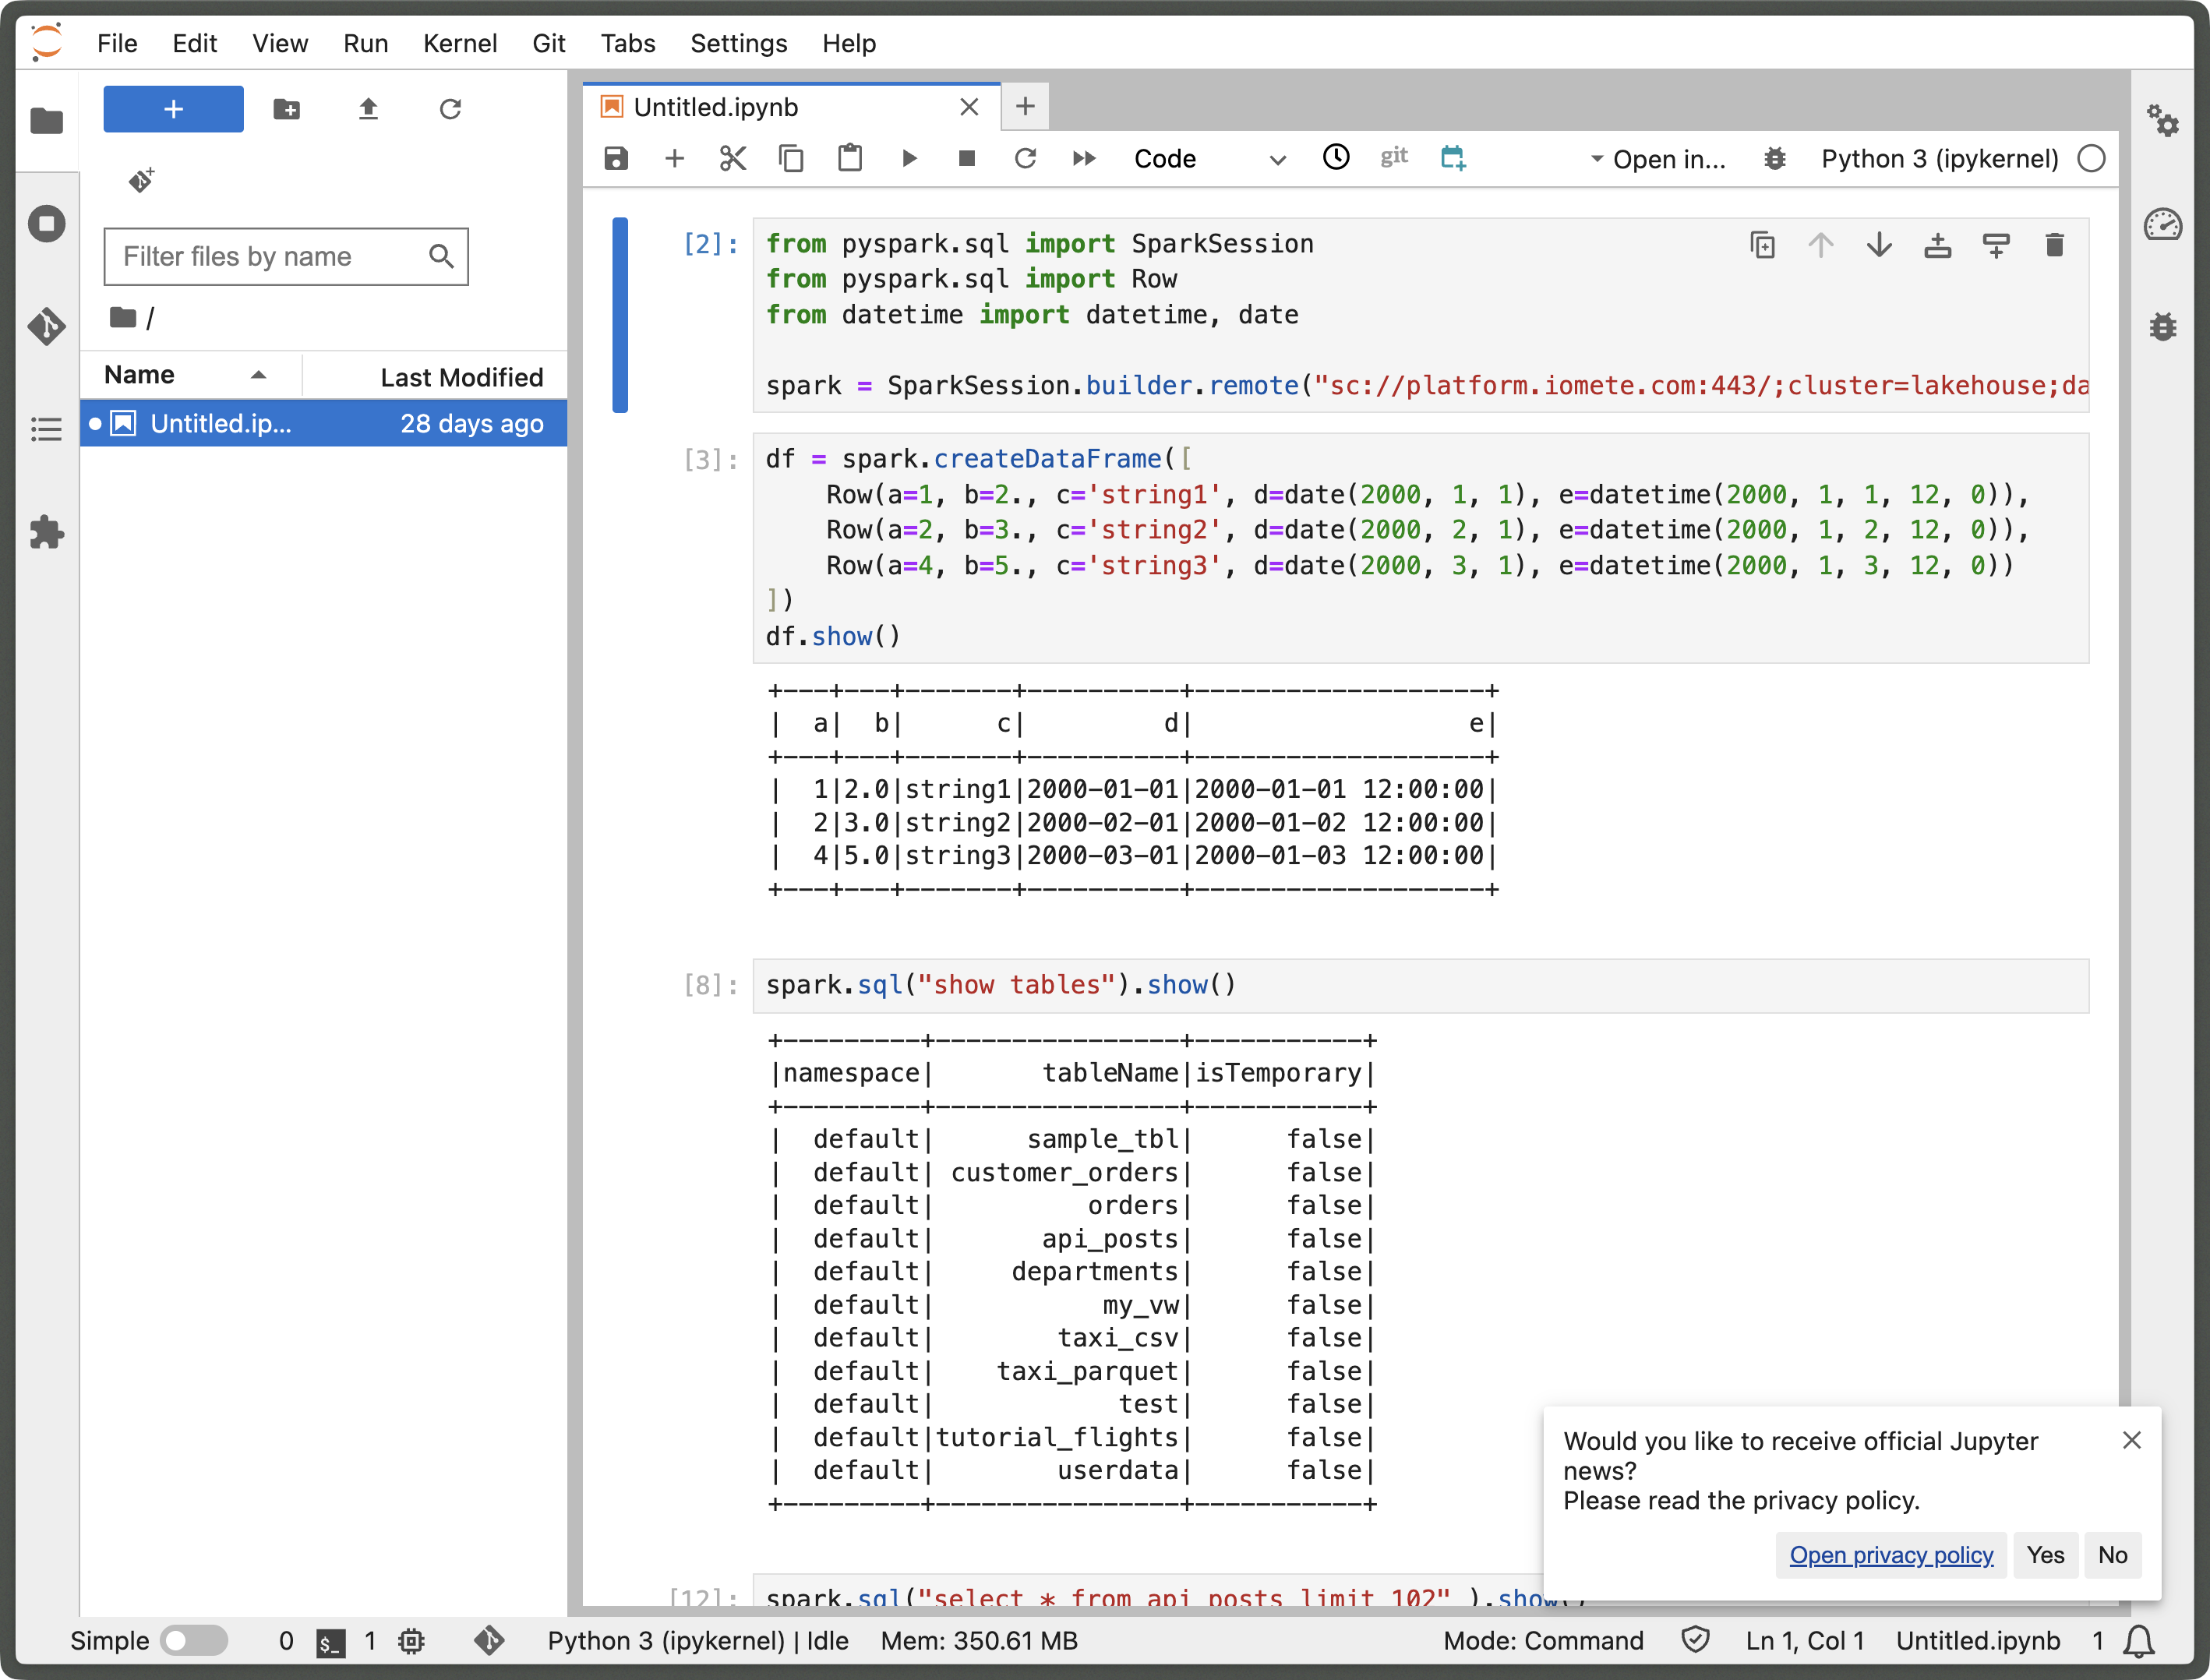Toggle Simple interface mode switch

coord(194,1640)
